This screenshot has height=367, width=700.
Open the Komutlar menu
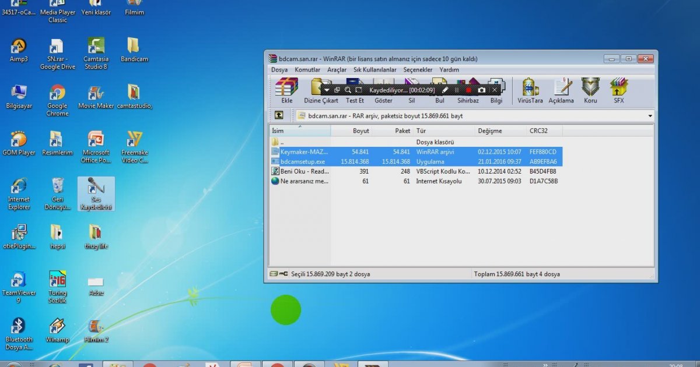tap(307, 70)
